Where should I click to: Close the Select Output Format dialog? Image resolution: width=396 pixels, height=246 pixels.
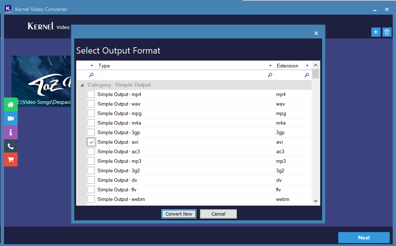[x=316, y=33]
